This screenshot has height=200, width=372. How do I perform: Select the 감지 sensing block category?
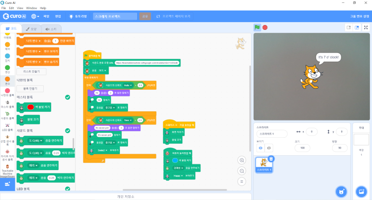(x=8, y=58)
